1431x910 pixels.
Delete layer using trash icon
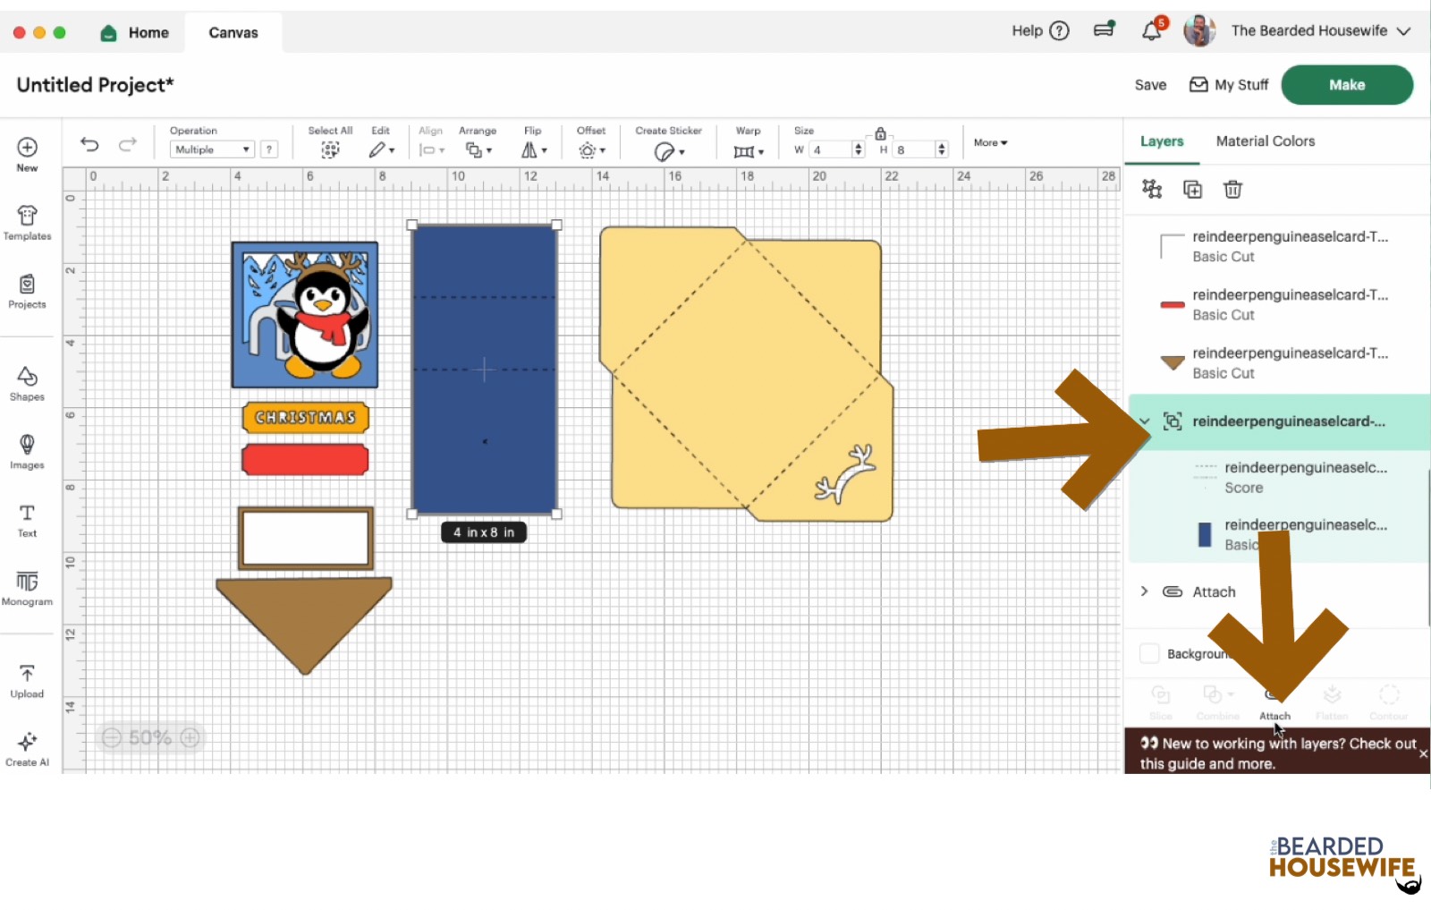[1232, 189]
